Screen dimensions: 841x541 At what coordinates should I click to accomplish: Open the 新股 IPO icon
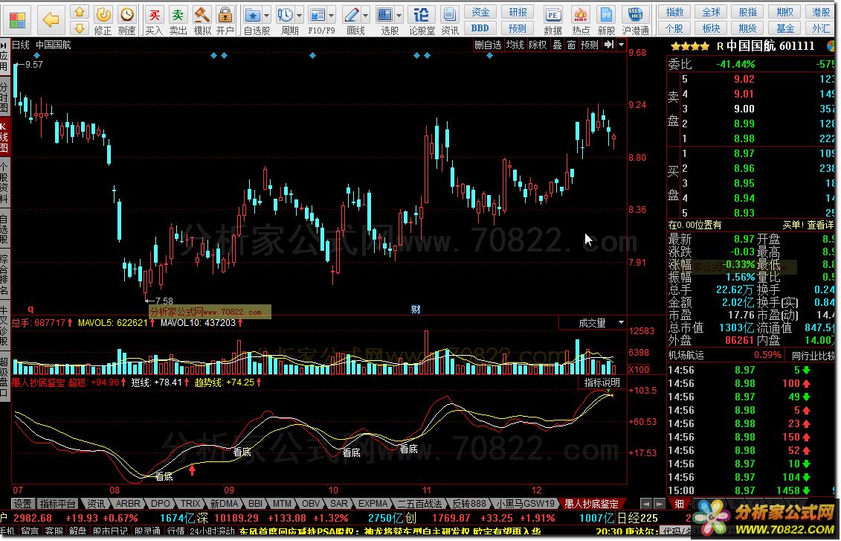click(x=606, y=21)
